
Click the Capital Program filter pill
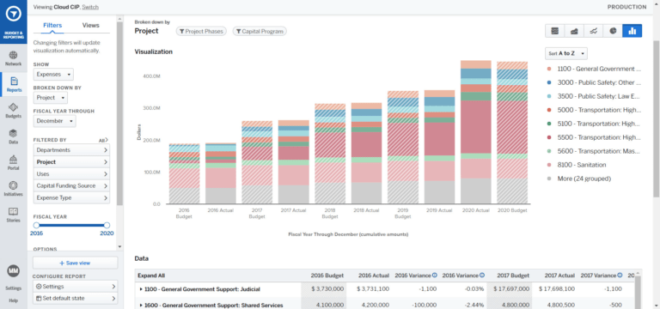point(260,31)
